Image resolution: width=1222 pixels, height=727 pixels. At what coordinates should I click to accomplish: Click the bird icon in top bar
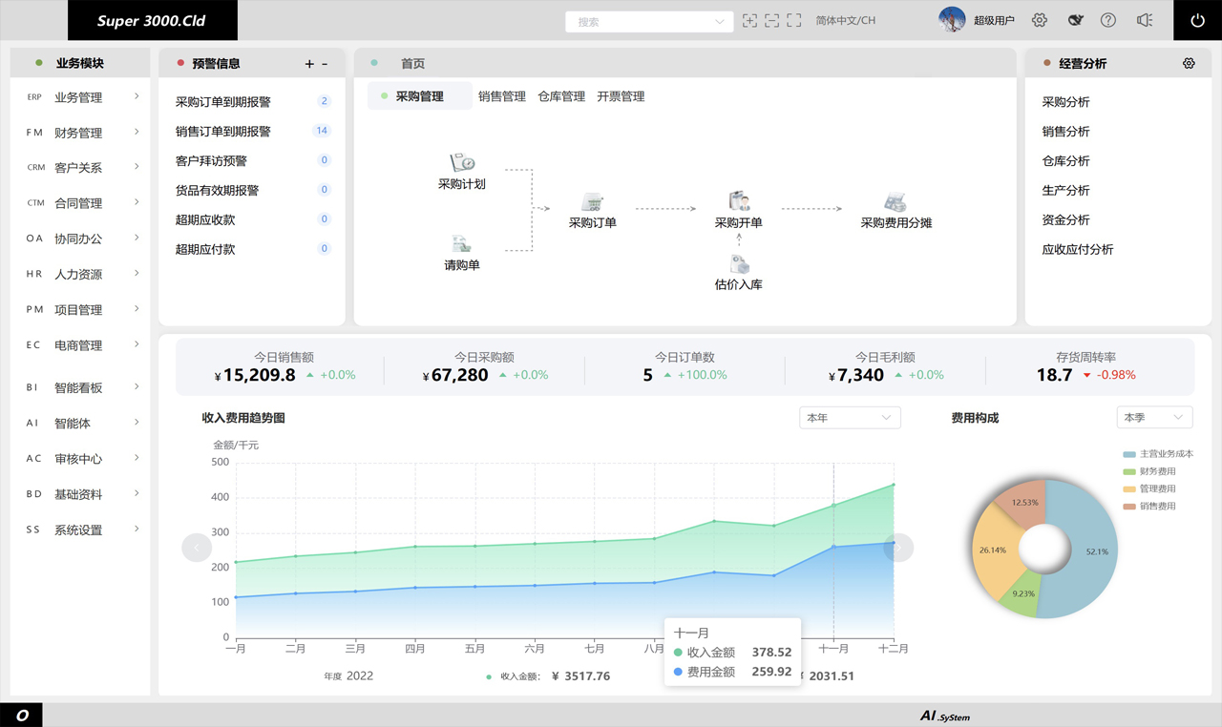click(x=1075, y=20)
